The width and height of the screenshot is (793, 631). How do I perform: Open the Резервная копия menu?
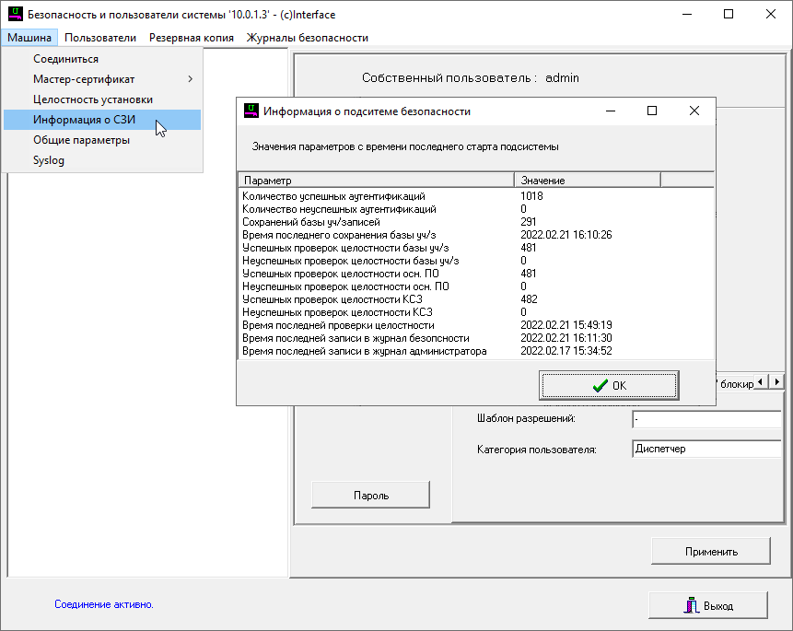click(191, 38)
